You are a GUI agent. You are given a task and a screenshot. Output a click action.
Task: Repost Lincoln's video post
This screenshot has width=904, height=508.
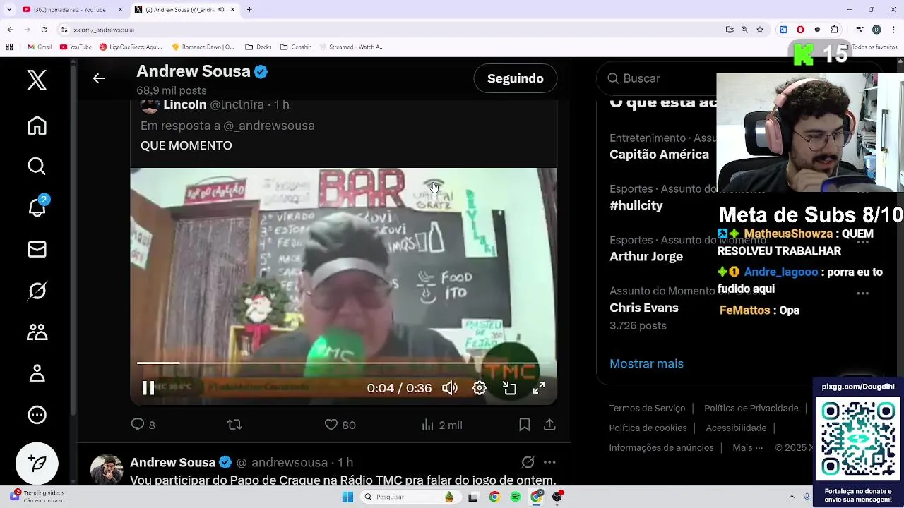234,425
